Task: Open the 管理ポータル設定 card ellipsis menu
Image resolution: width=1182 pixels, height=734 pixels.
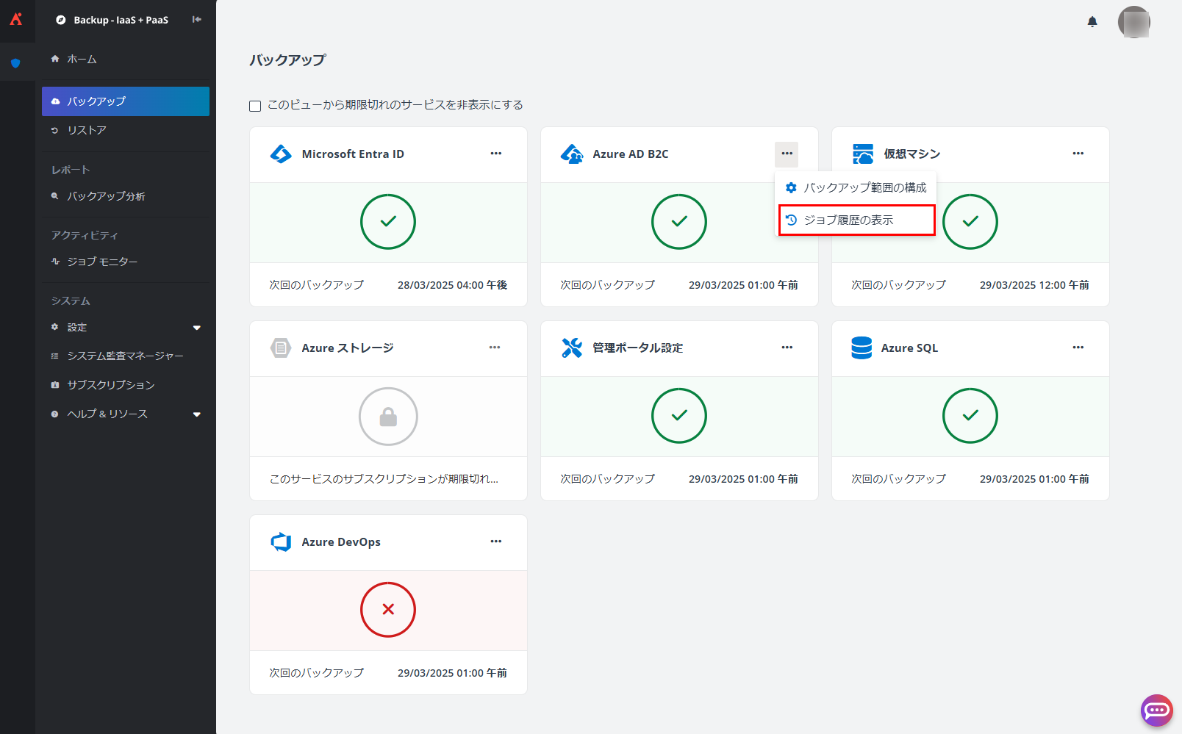Action: (787, 348)
